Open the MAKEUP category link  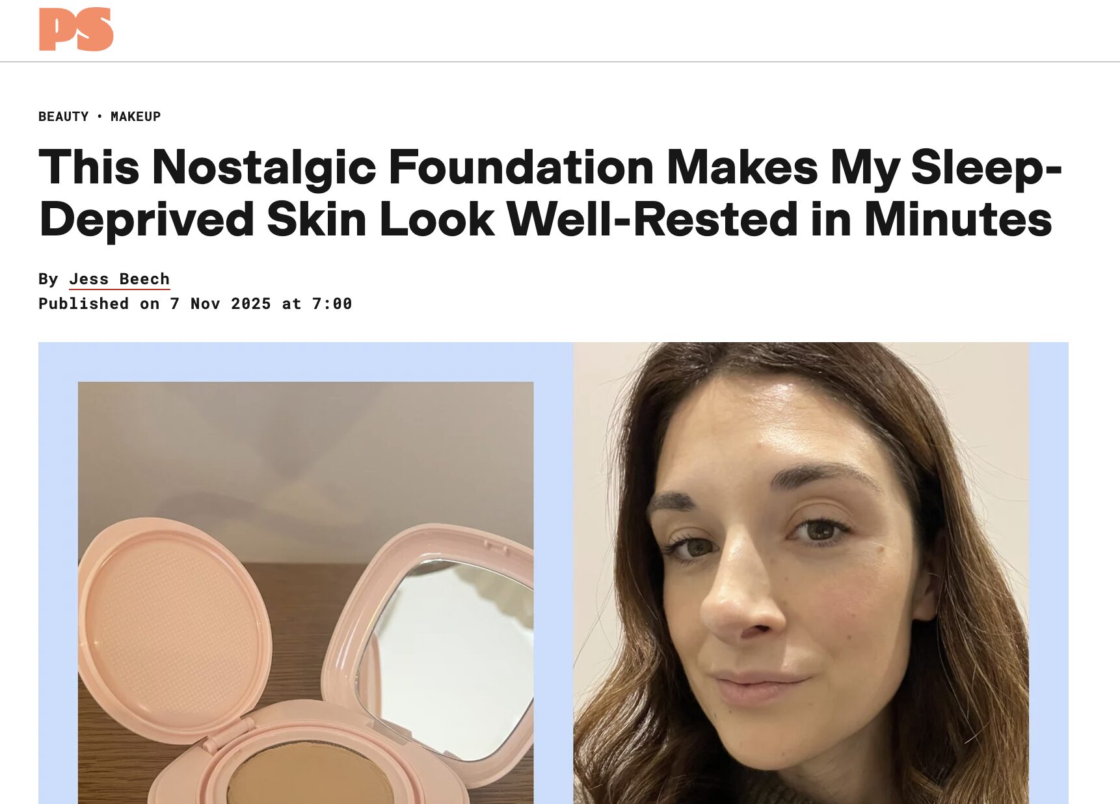(135, 116)
